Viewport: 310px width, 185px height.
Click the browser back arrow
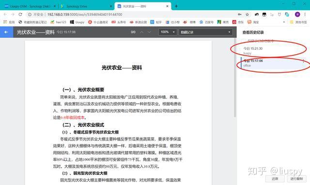[x=5, y=15]
